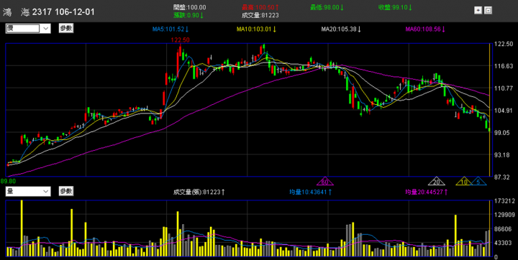
Task: Click the 成交量:81223 text in header
Action: [x=260, y=15]
